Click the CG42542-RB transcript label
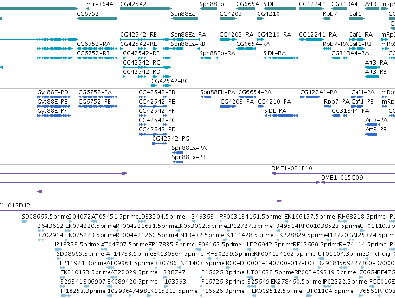The height and width of the screenshot is (298, 395). [x=139, y=34]
